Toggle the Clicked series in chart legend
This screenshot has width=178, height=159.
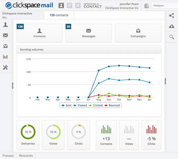[96, 105]
